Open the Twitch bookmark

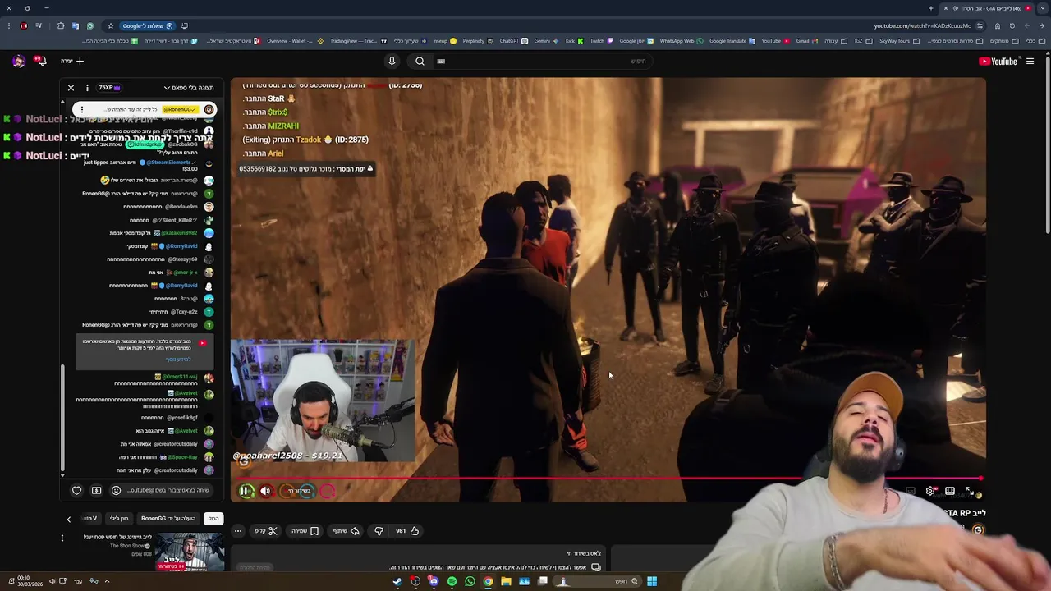pyautogui.click(x=600, y=41)
